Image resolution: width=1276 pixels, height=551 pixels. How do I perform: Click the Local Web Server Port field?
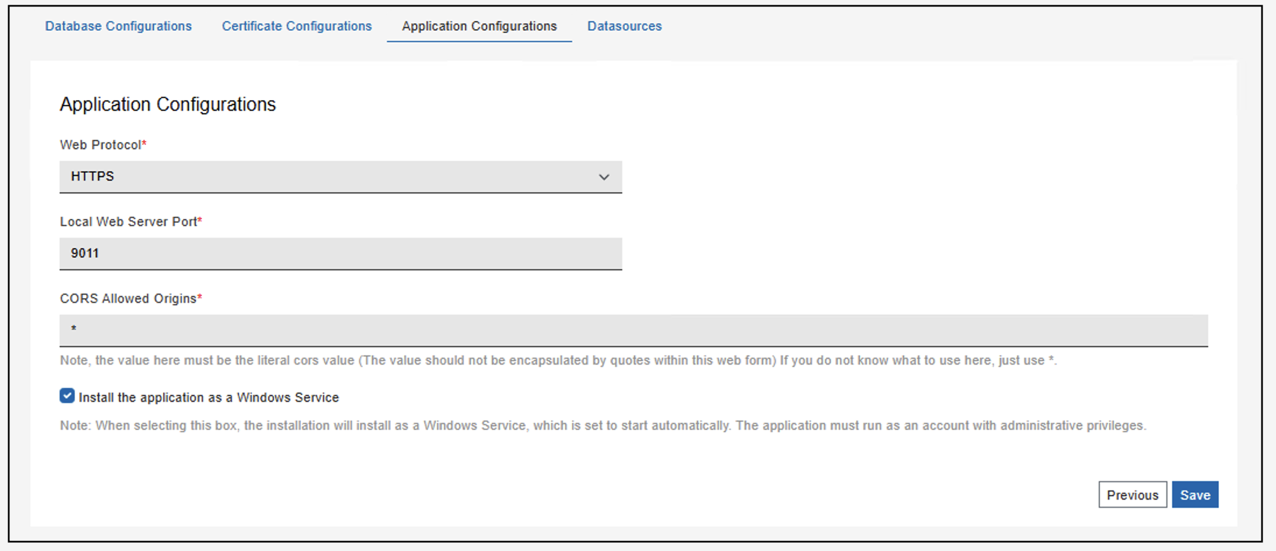coord(340,253)
